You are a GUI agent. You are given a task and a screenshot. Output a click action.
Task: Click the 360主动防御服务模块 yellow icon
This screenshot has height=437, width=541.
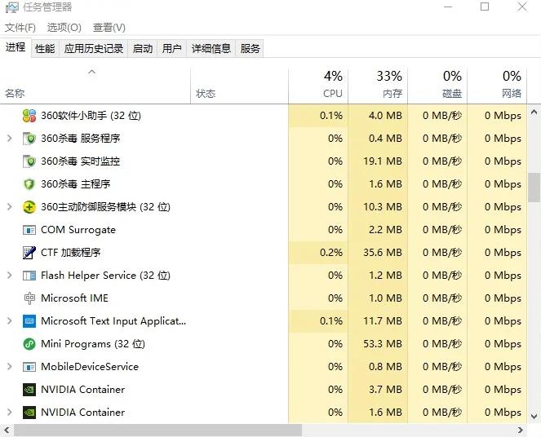coord(29,207)
